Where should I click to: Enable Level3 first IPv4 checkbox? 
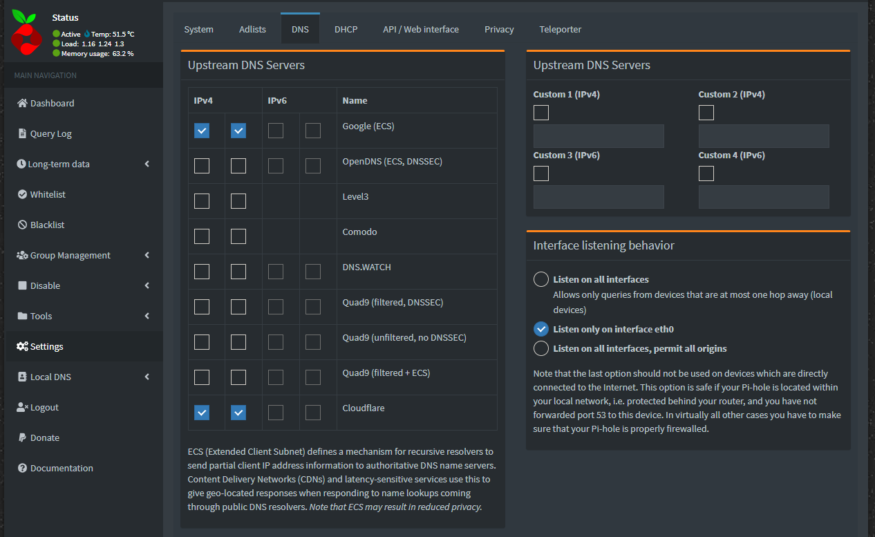(202, 201)
